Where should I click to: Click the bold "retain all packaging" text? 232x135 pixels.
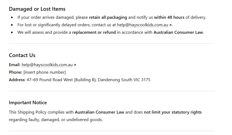click(108, 17)
